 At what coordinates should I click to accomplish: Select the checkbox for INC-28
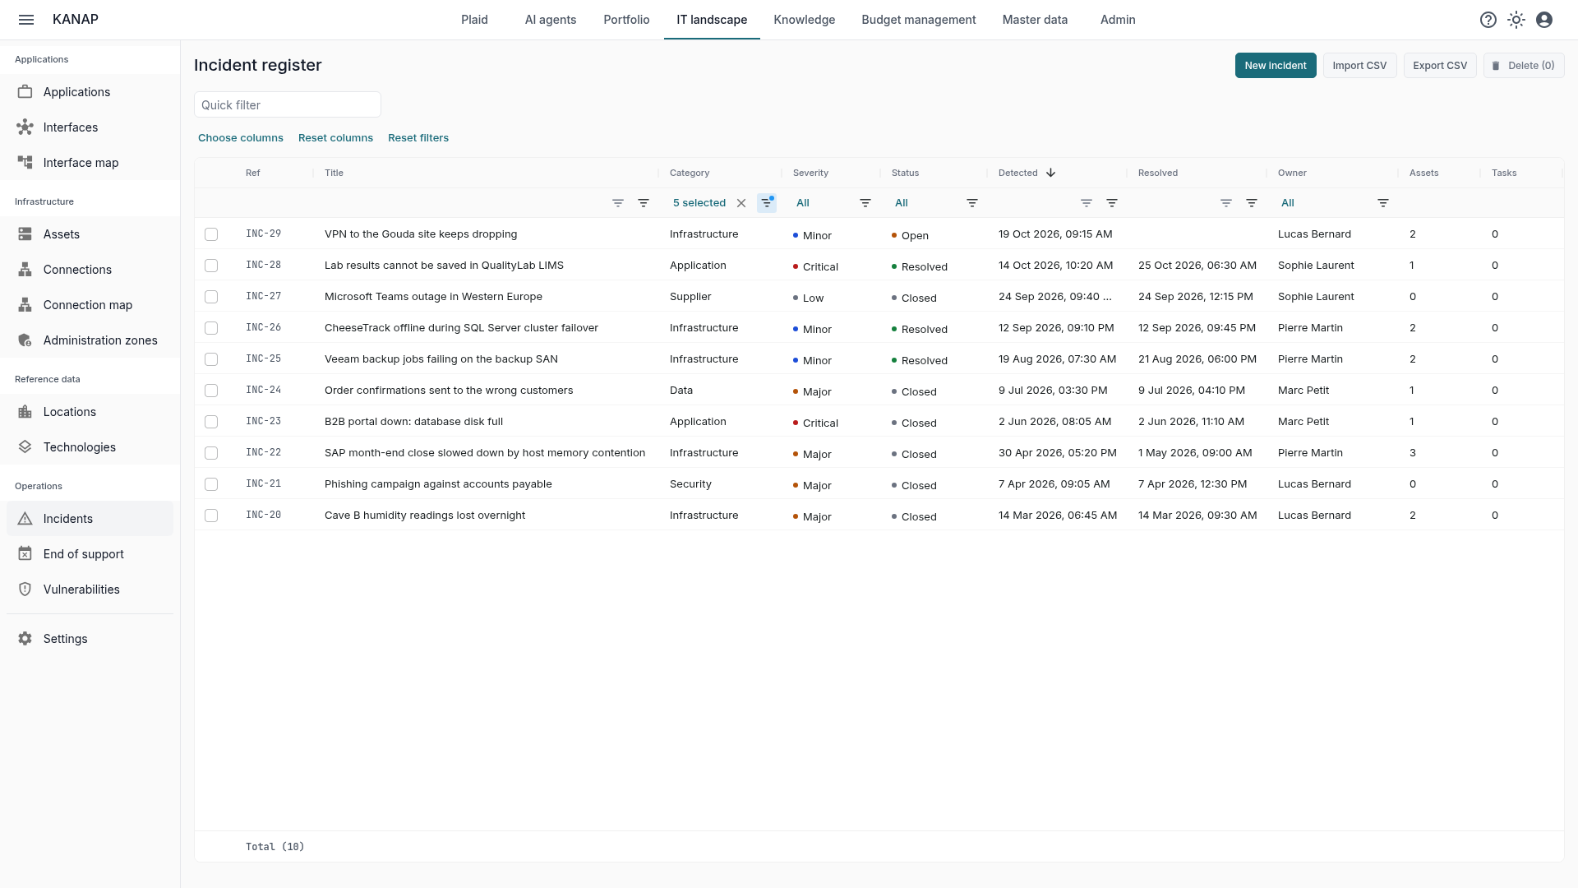point(211,266)
